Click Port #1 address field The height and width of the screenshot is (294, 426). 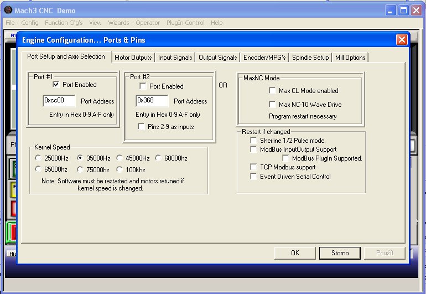tap(59, 101)
